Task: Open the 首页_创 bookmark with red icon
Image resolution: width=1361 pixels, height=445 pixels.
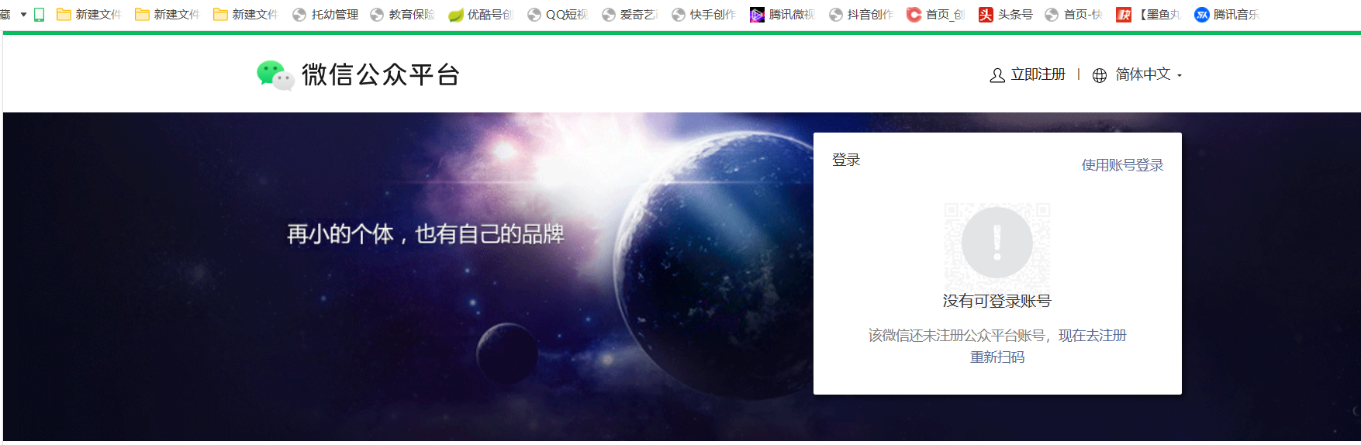Action: [x=935, y=15]
